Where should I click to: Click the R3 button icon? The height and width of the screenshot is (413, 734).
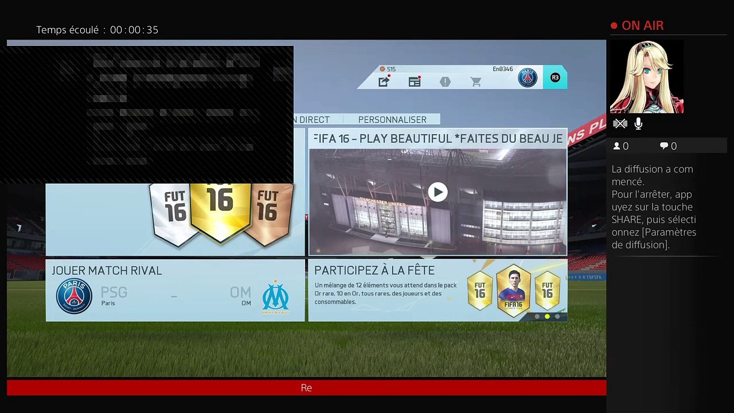[555, 78]
